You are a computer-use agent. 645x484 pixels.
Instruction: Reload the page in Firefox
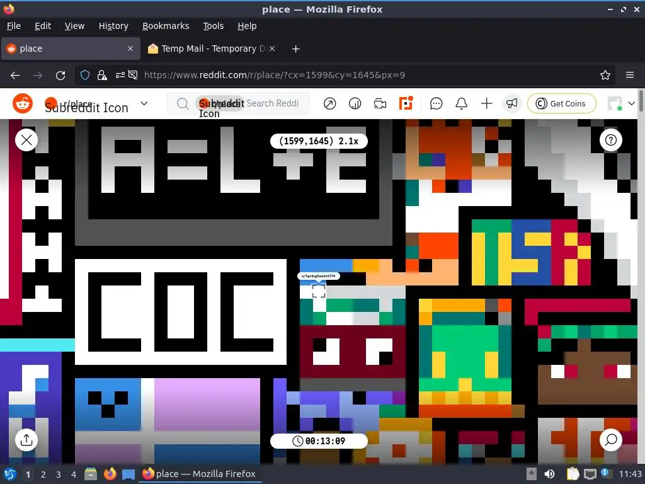[x=60, y=76]
